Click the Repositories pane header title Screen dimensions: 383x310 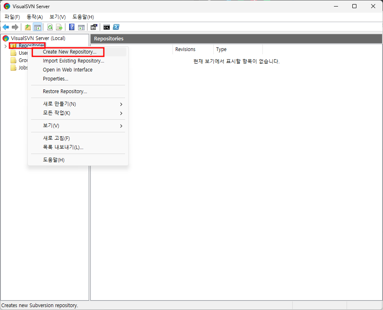(109, 38)
